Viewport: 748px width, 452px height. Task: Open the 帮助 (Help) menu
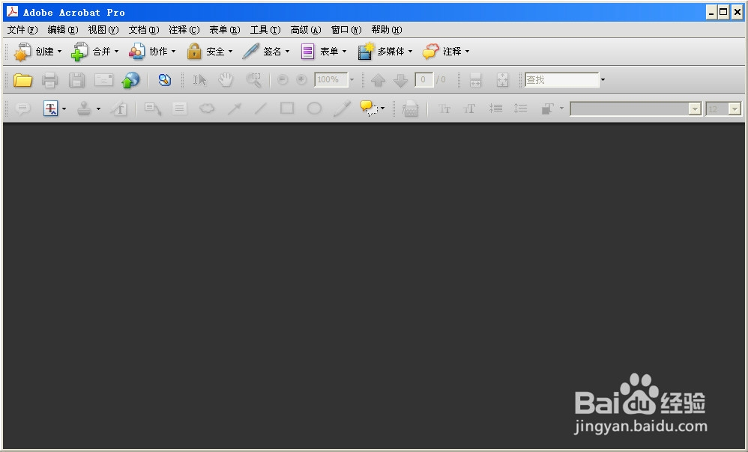coord(387,30)
